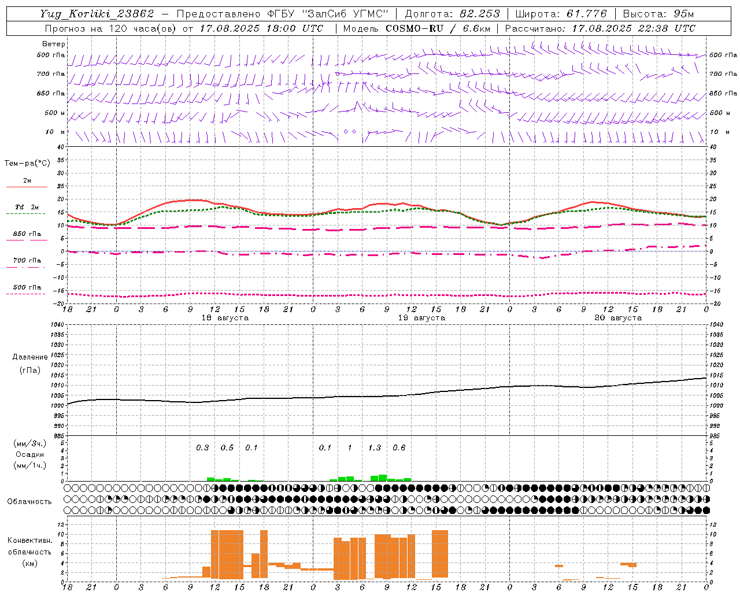Viewport: 740px width, 592px height.
Task: Click the green dashed 'Td 2м' legend line
Action: pyautogui.click(x=26, y=214)
